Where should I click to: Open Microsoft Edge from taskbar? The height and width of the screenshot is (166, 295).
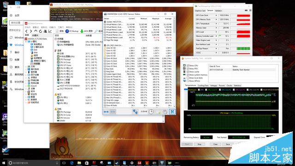72,163
